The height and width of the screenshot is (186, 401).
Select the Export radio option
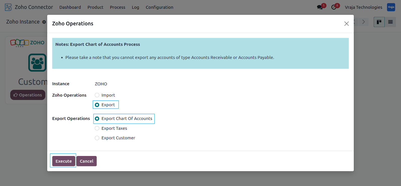click(x=97, y=105)
